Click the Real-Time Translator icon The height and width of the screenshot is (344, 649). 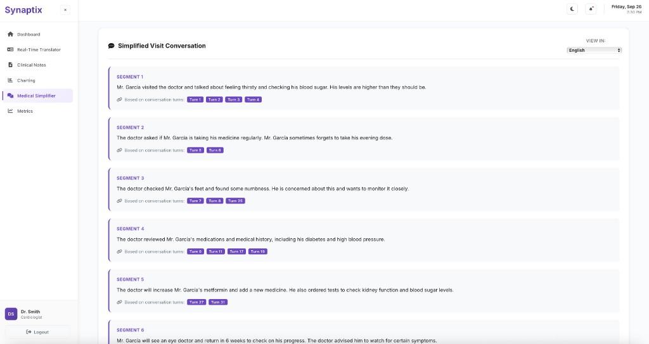pos(10,49)
